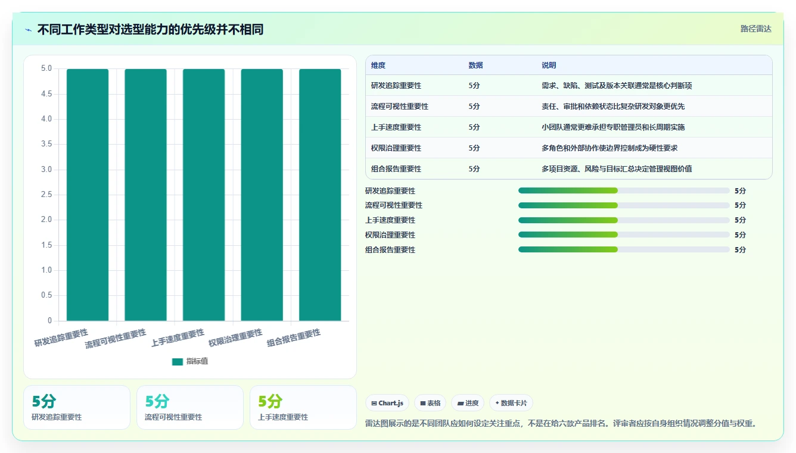Click the 流程可视性重要性 bar in chart
This screenshot has width=796, height=453.
[145, 195]
